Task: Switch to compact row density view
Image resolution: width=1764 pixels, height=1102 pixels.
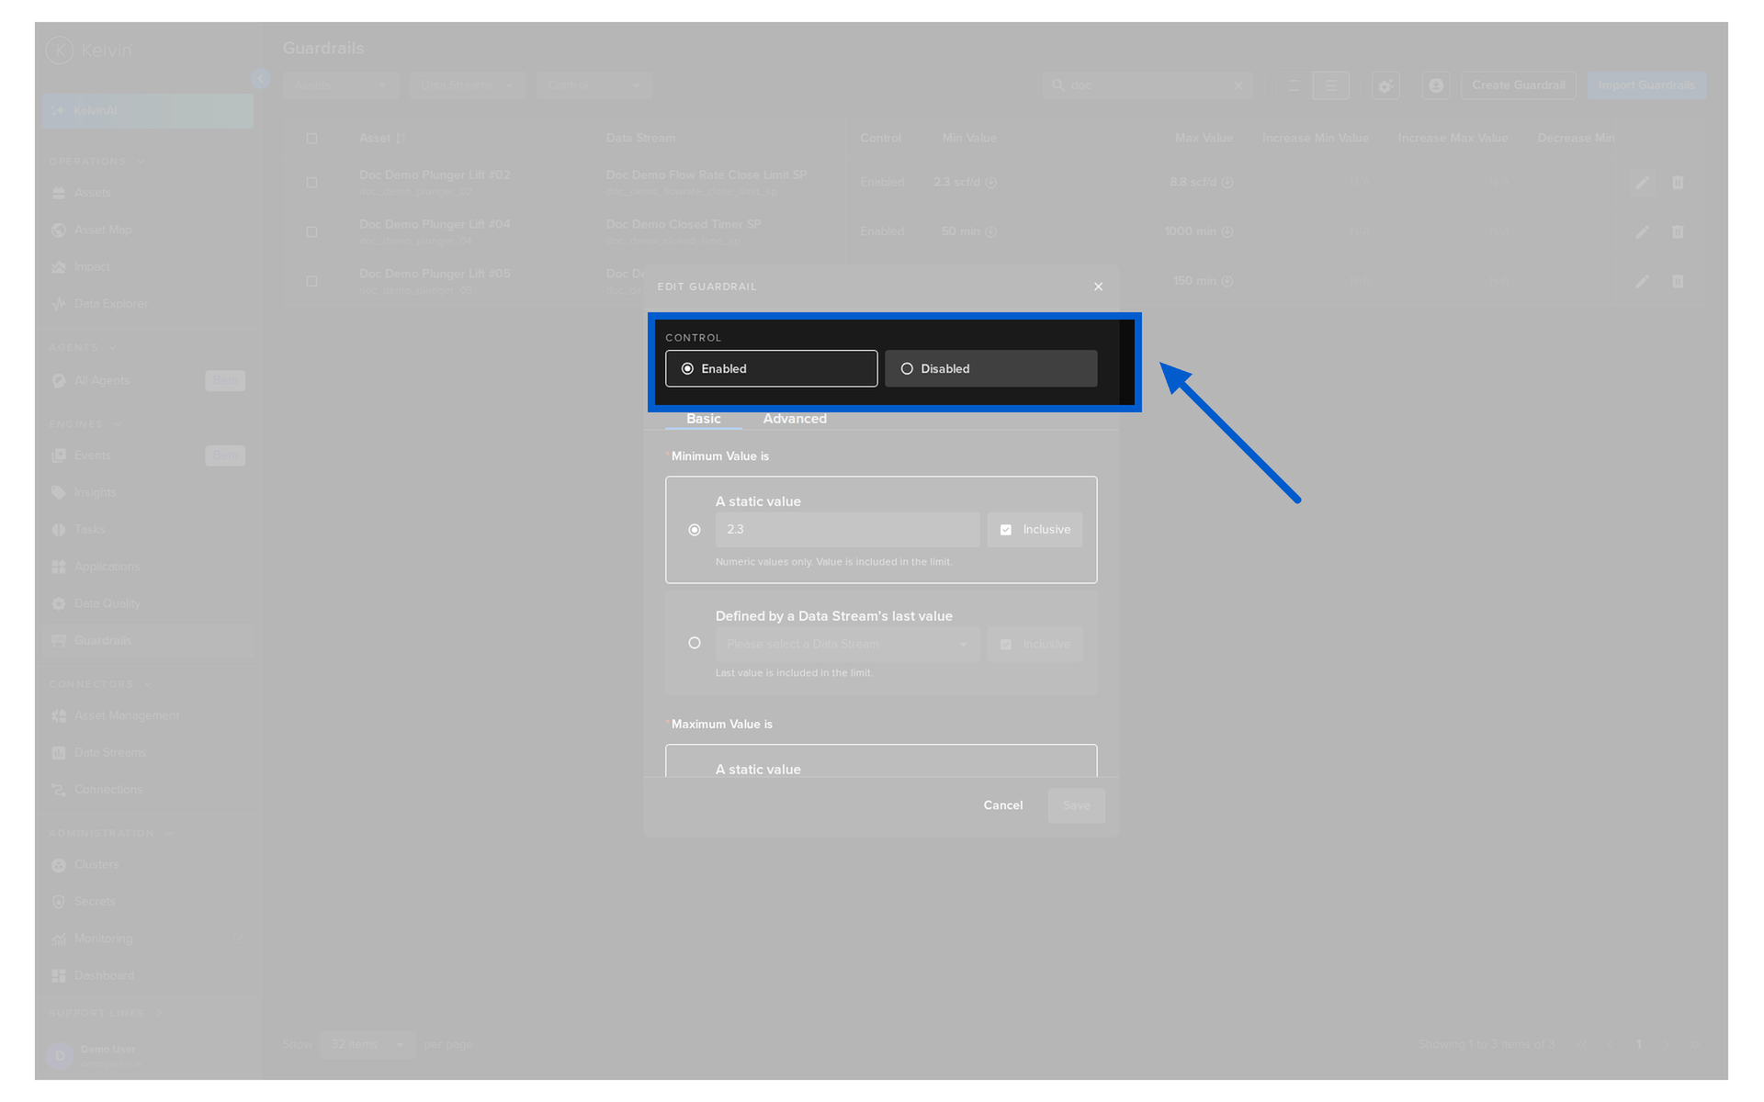Action: point(1330,85)
